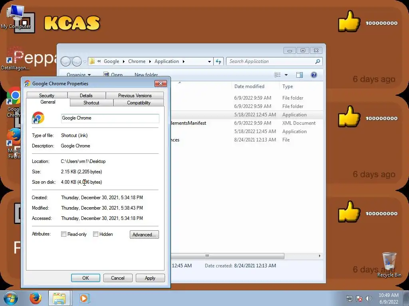Open the Previous Versions tab

(x=135, y=96)
